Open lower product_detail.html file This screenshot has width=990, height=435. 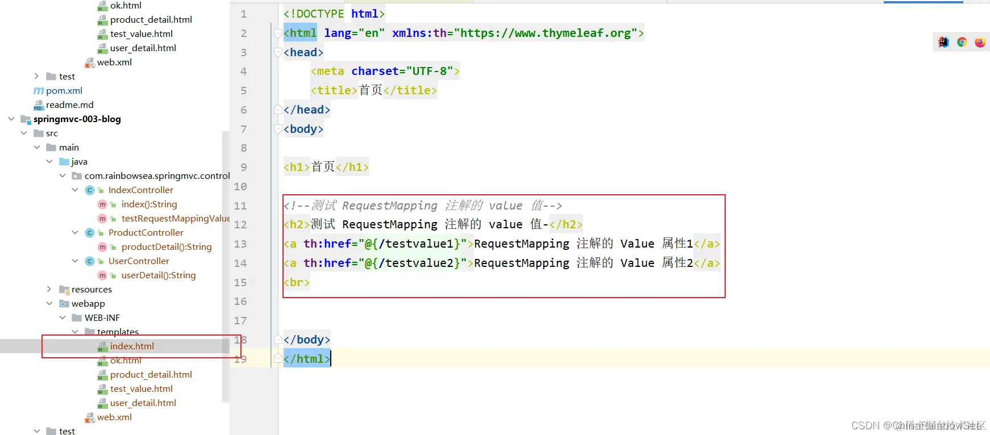[x=151, y=374]
